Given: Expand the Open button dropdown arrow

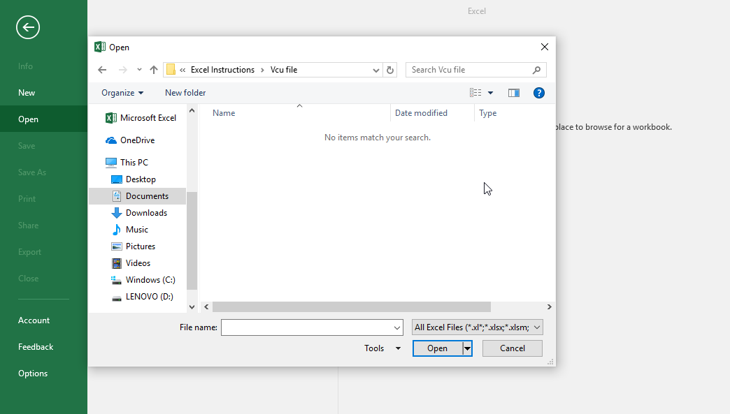Looking at the screenshot, I should click(467, 348).
